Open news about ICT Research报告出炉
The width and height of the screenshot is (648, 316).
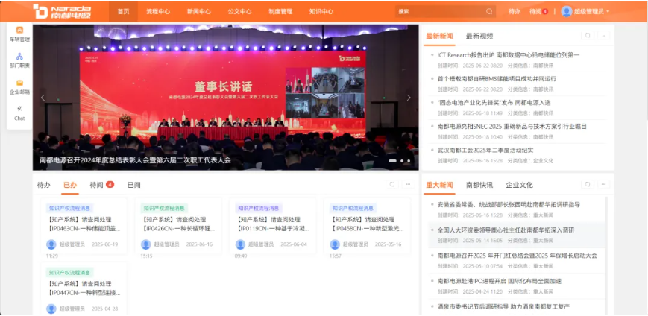click(x=509, y=54)
